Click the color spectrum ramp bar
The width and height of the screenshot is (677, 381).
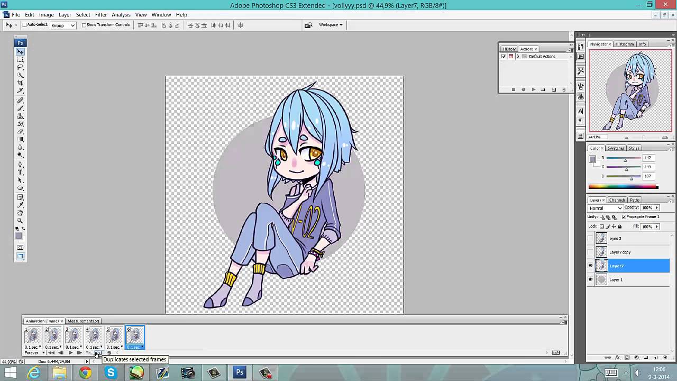[x=623, y=187]
